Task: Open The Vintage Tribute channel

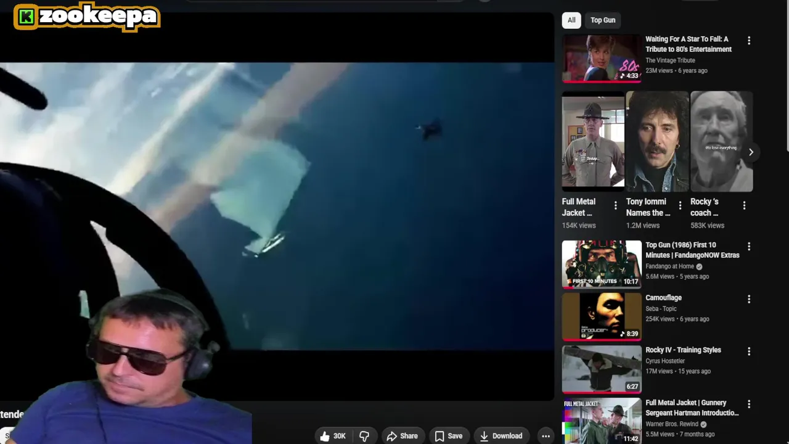Action: pyautogui.click(x=670, y=60)
